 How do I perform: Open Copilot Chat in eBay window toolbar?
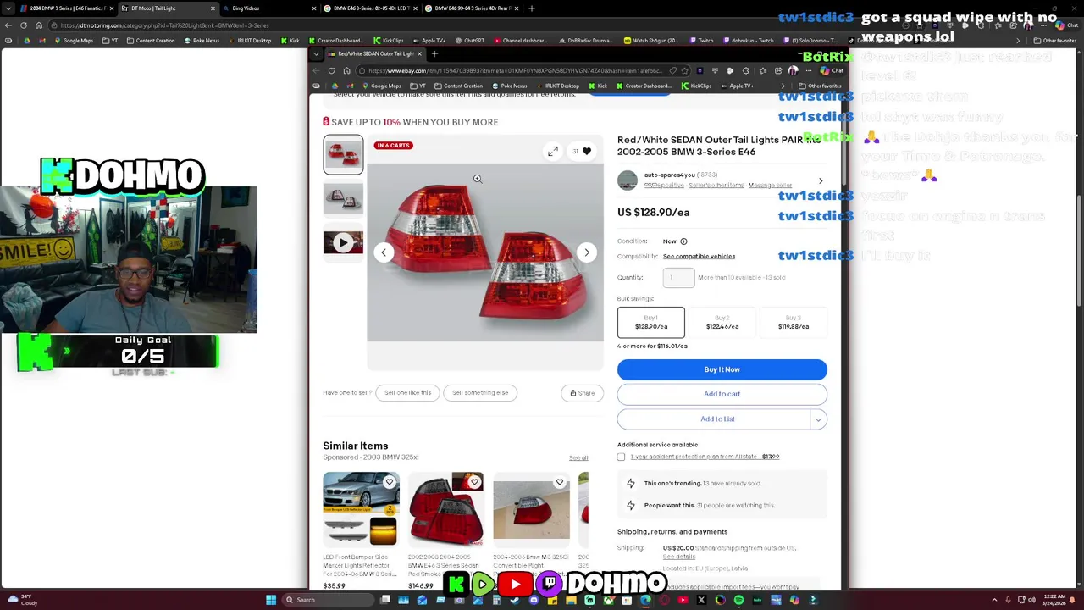click(832, 71)
